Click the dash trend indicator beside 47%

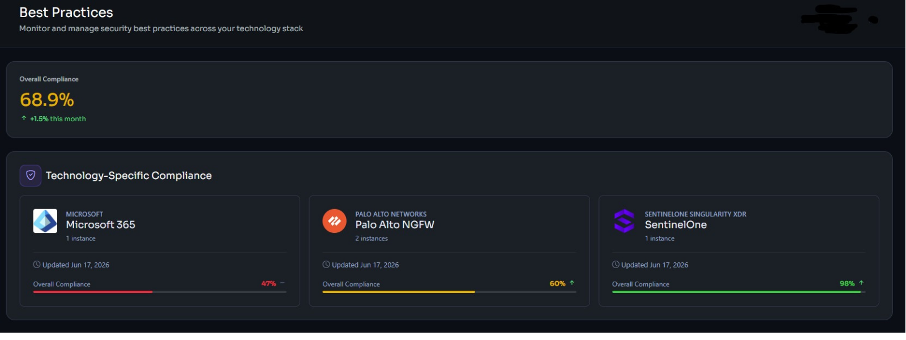[282, 283]
